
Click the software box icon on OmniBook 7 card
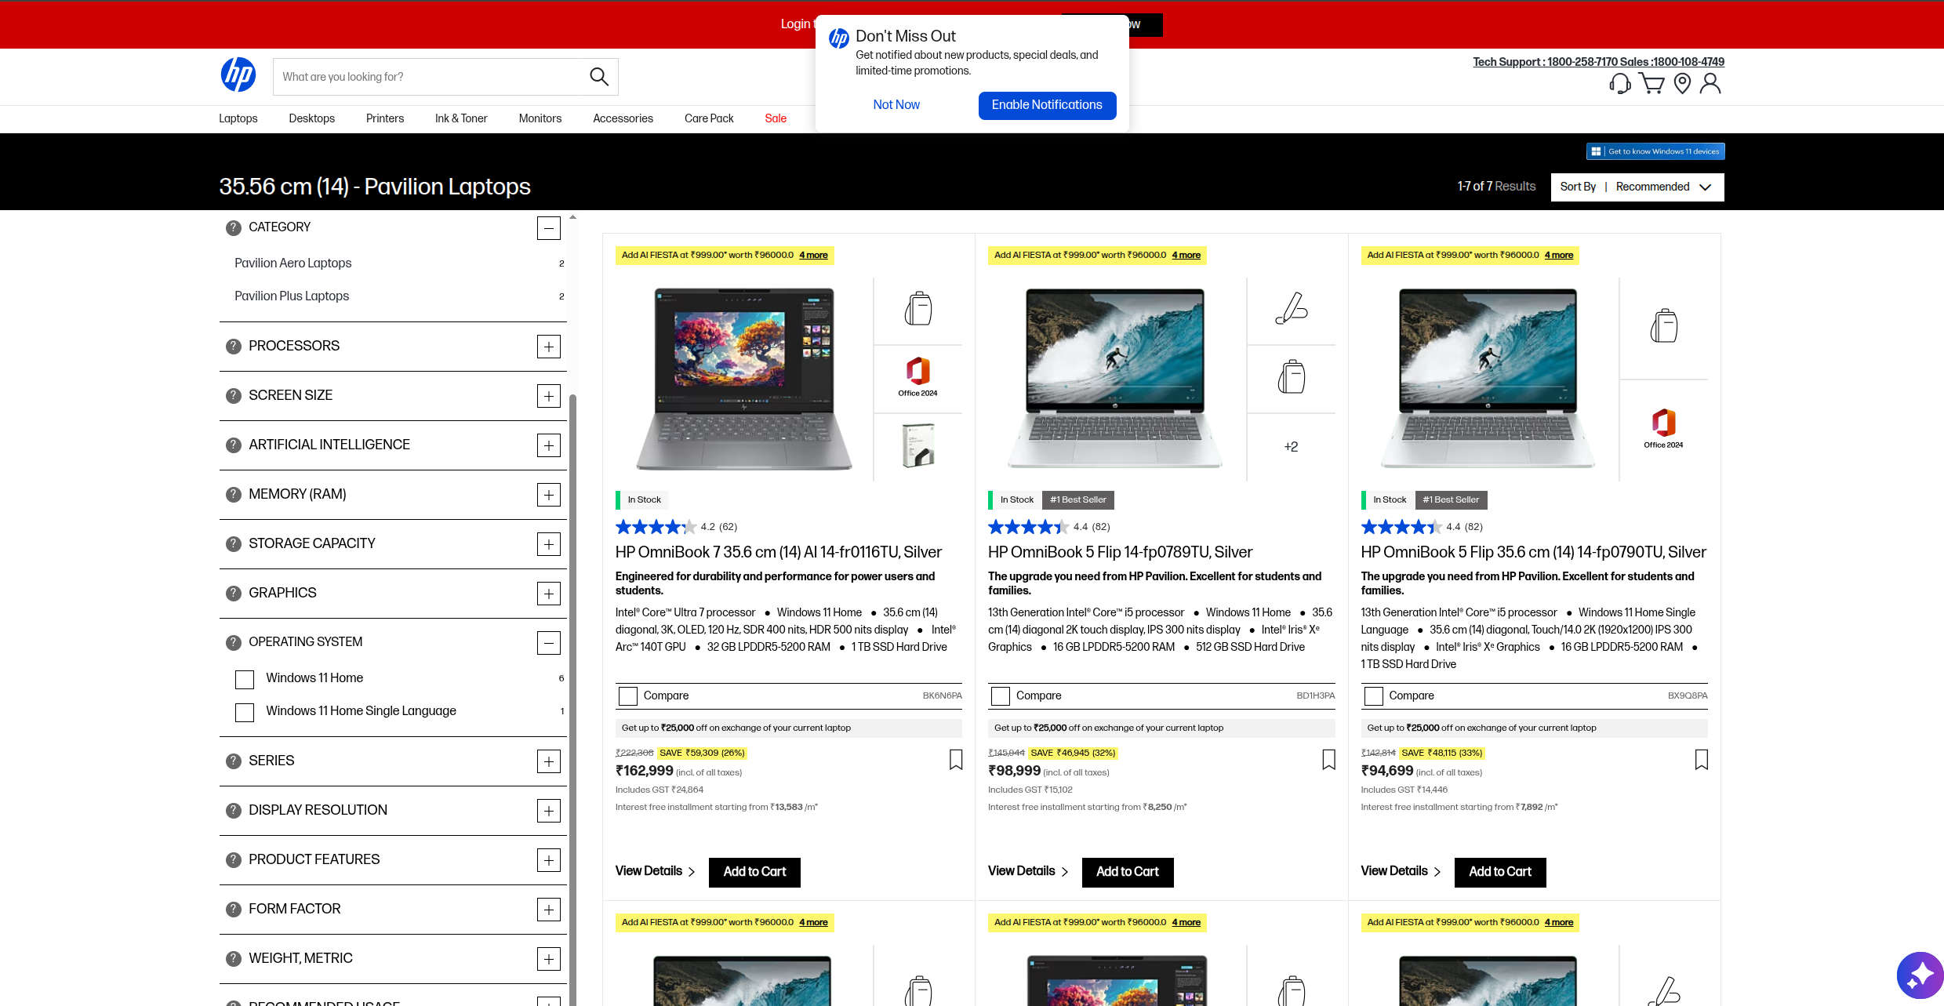click(x=917, y=445)
